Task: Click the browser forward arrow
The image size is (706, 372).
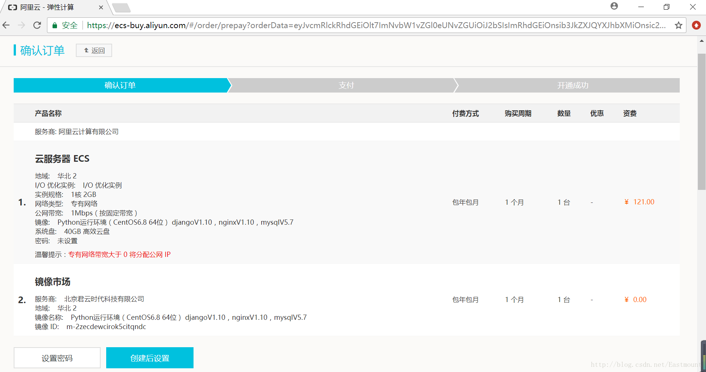Action: click(x=21, y=25)
